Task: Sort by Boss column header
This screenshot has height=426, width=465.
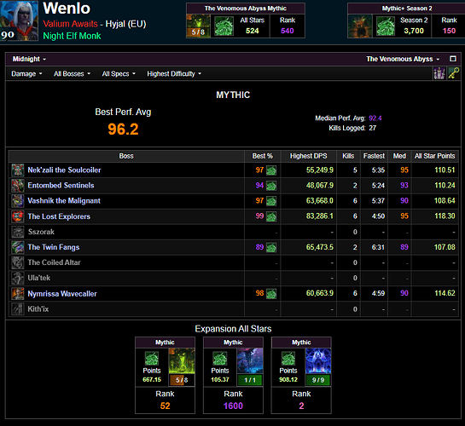Action: (126, 156)
